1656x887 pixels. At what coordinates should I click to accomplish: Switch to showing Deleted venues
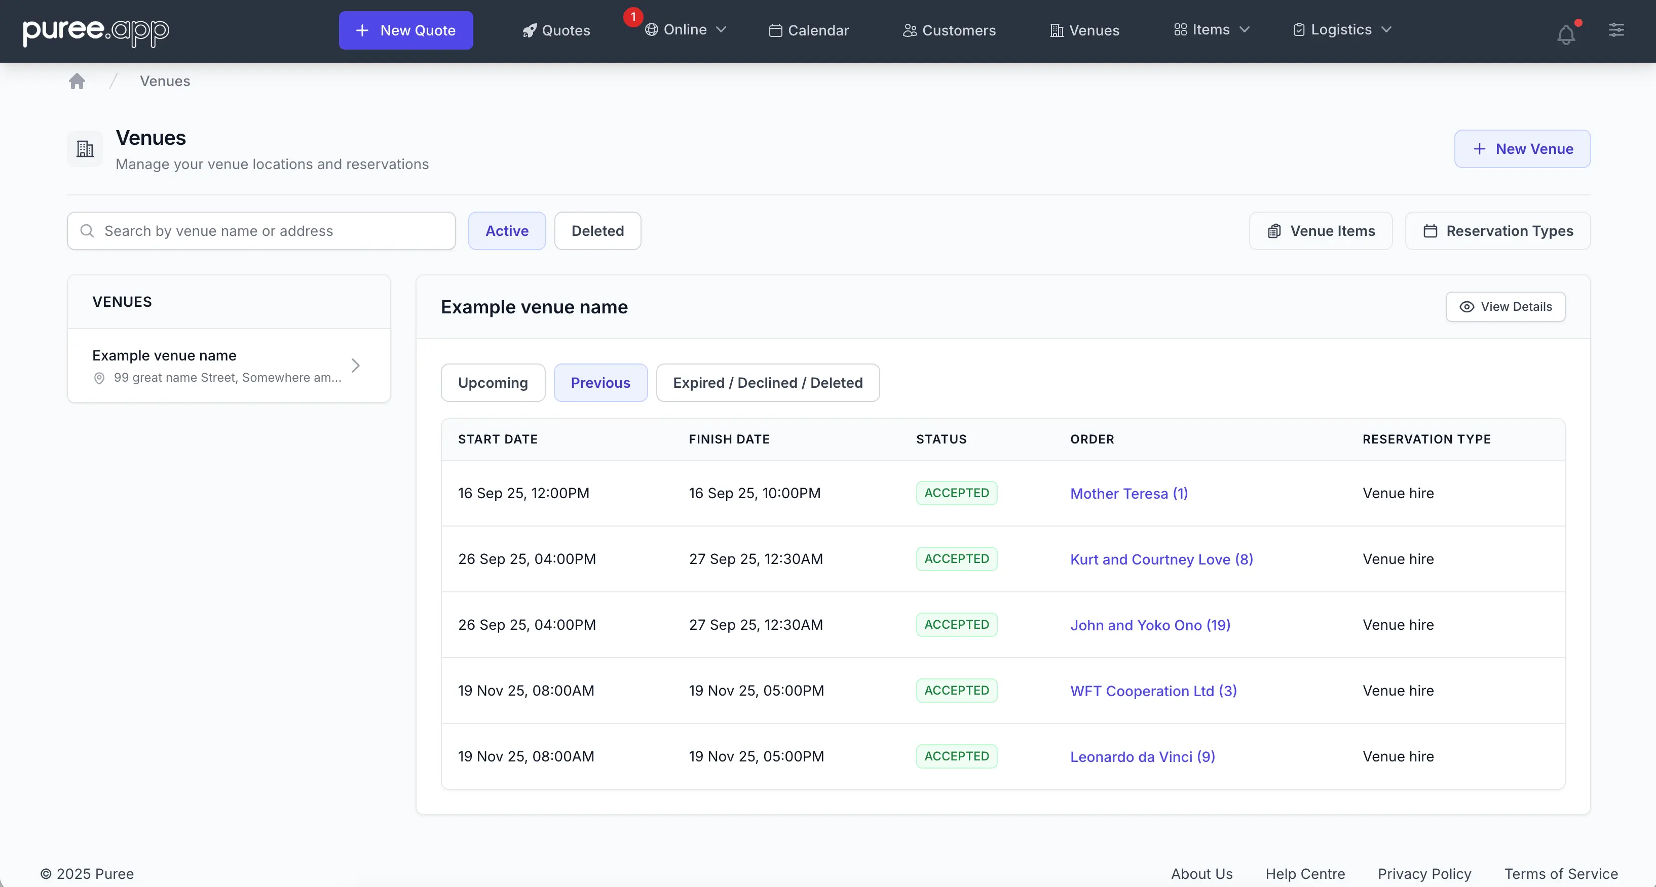597,230
